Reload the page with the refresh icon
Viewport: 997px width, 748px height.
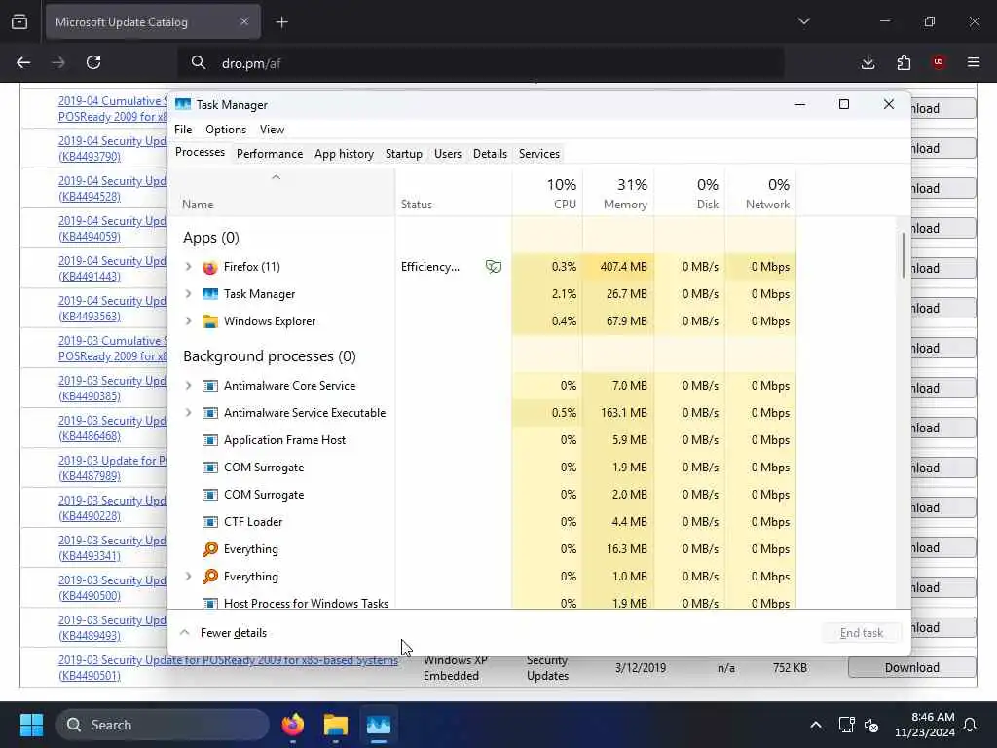coord(93,62)
